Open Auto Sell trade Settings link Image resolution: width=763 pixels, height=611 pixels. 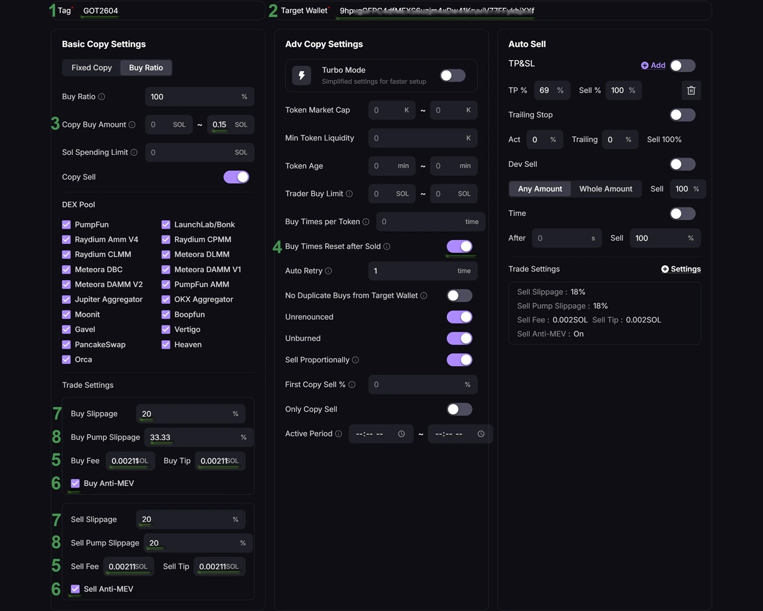681,269
